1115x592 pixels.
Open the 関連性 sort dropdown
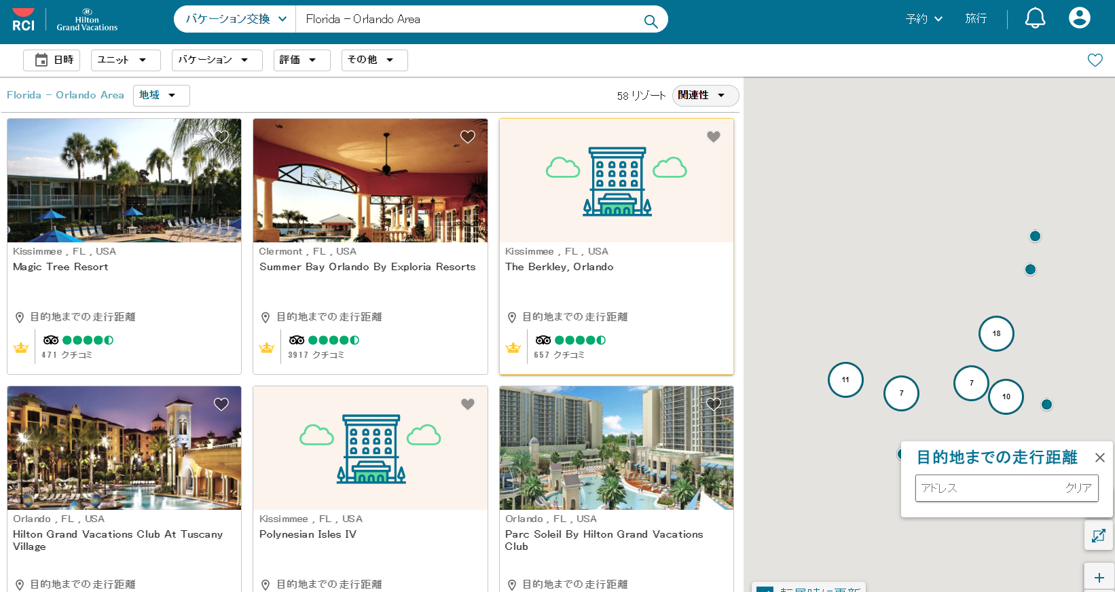[706, 95]
